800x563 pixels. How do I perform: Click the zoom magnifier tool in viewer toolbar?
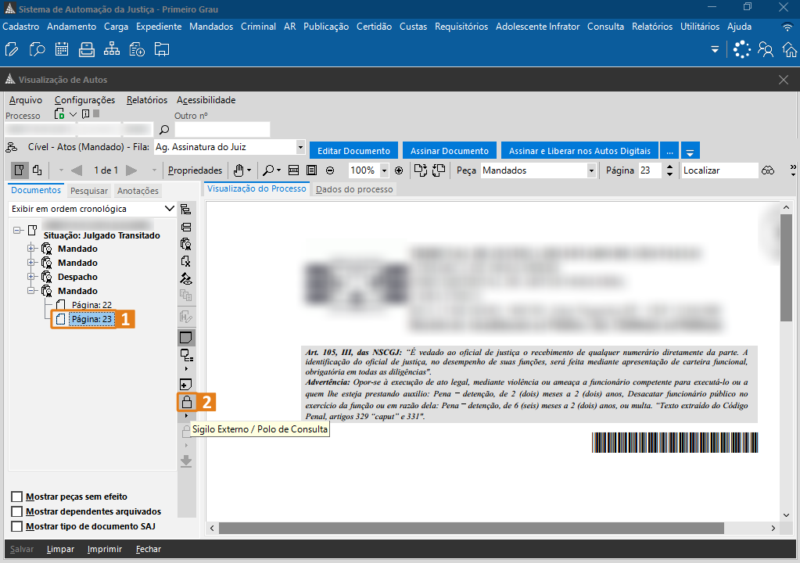268,170
